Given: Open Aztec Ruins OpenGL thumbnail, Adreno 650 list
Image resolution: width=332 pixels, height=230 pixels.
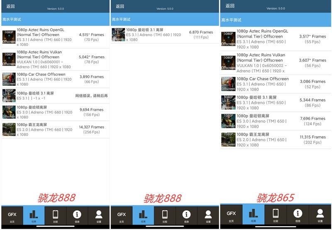Looking at the screenshot, I should coord(228,39).
